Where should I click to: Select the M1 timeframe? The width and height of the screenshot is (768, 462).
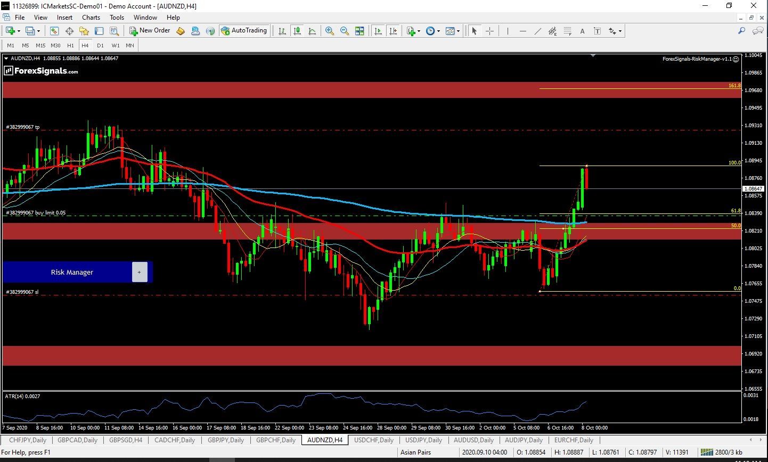[11, 45]
